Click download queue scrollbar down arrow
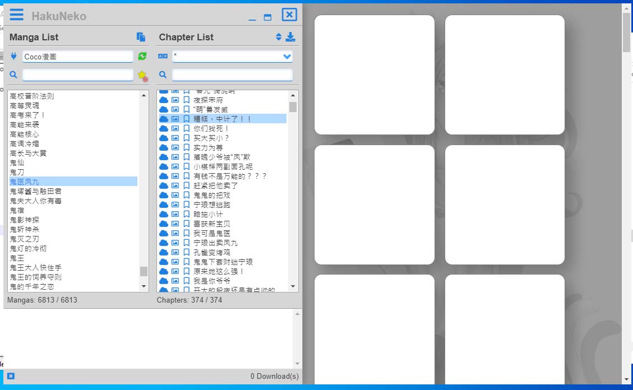 [x=297, y=363]
